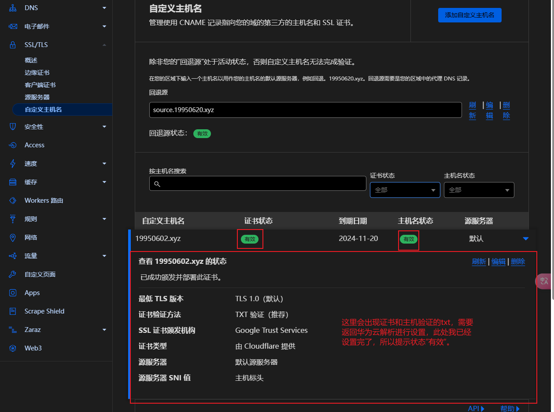Click 编辑 link in 19950602.xyz status panel

click(498, 262)
